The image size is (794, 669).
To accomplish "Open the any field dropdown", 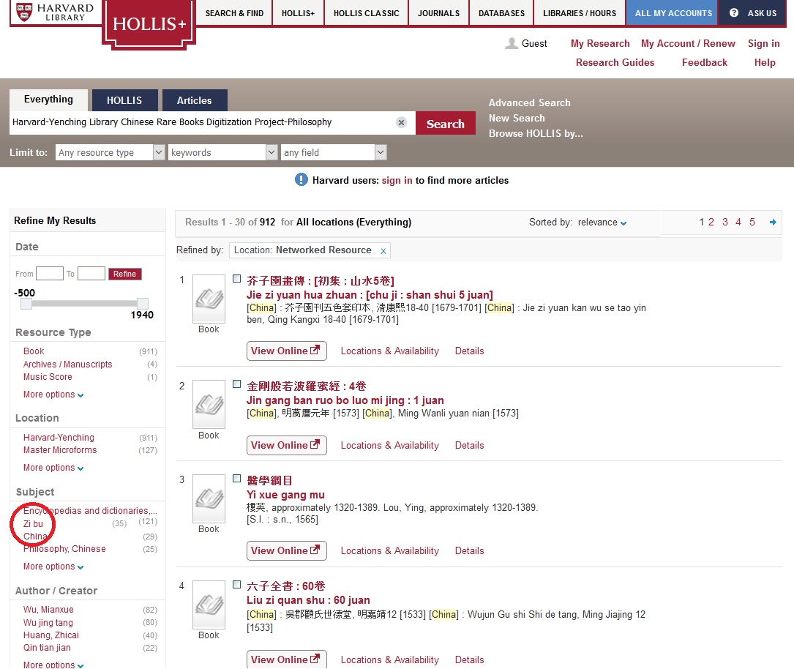I will point(334,152).
